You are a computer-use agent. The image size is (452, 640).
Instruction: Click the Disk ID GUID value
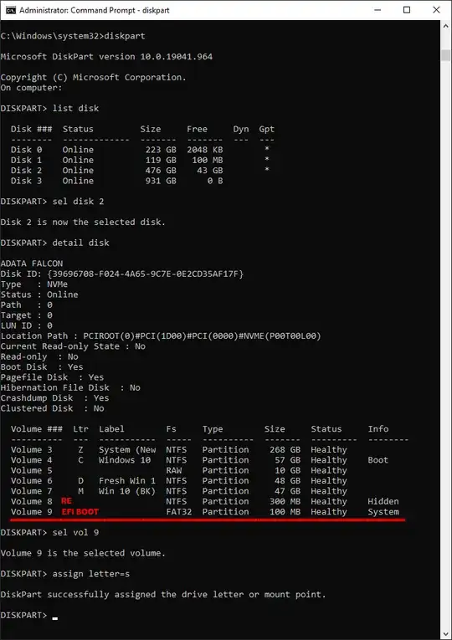coord(146,274)
